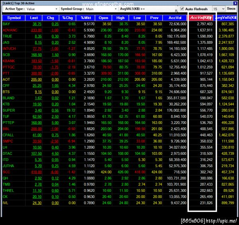Select the THREL symbol

point(8,191)
